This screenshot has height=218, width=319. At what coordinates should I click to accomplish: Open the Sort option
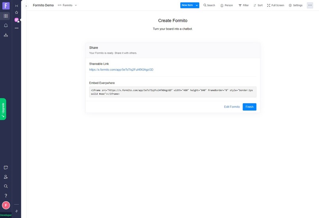pyautogui.click(x=258, y=5)
